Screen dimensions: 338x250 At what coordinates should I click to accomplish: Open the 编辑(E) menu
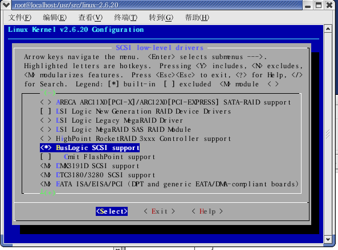[55, 18]
